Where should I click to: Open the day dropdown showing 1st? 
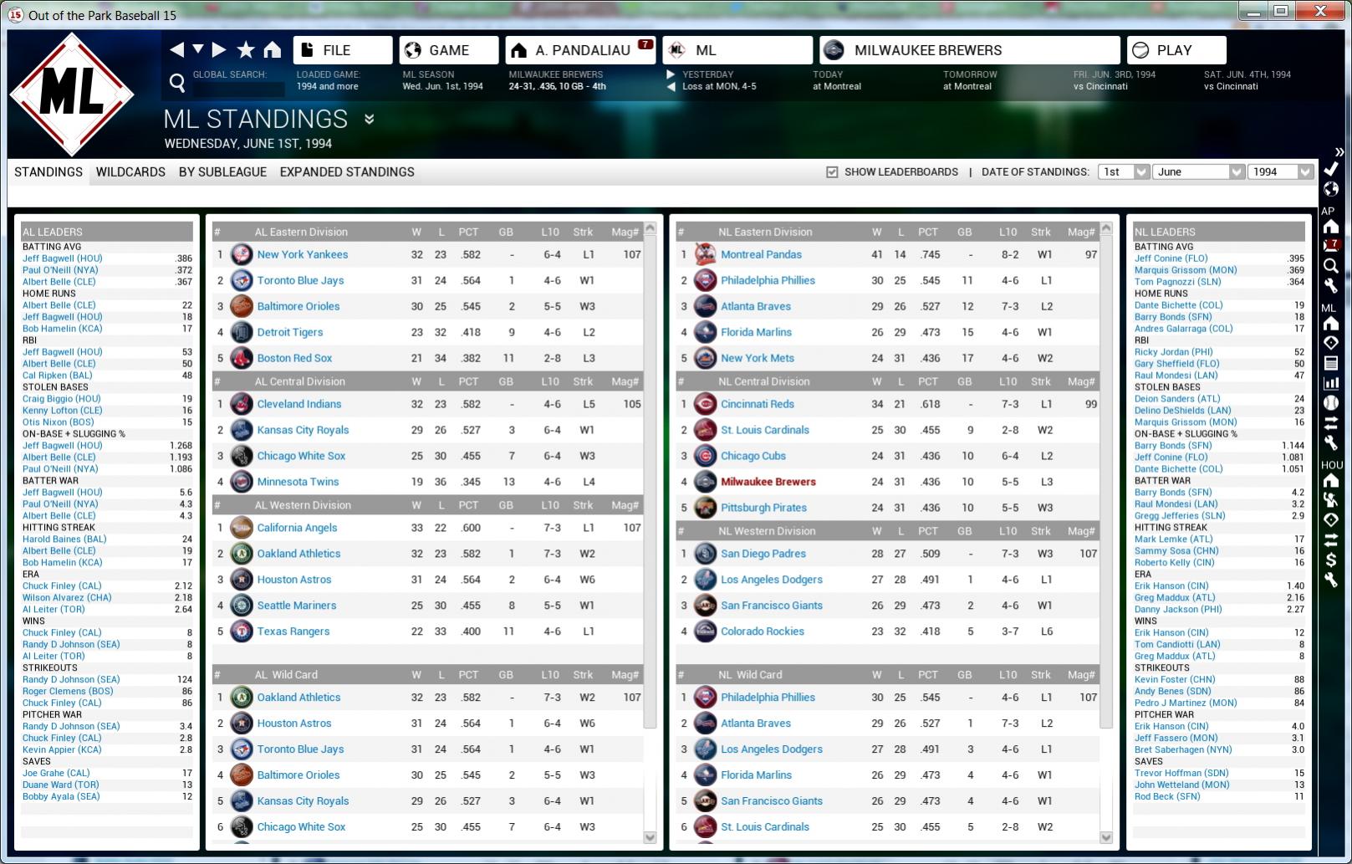[1124, 171]
